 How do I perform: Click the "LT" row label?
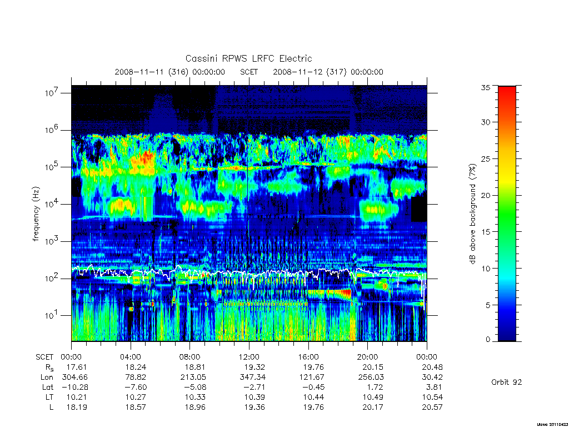(x=49, y=397)
